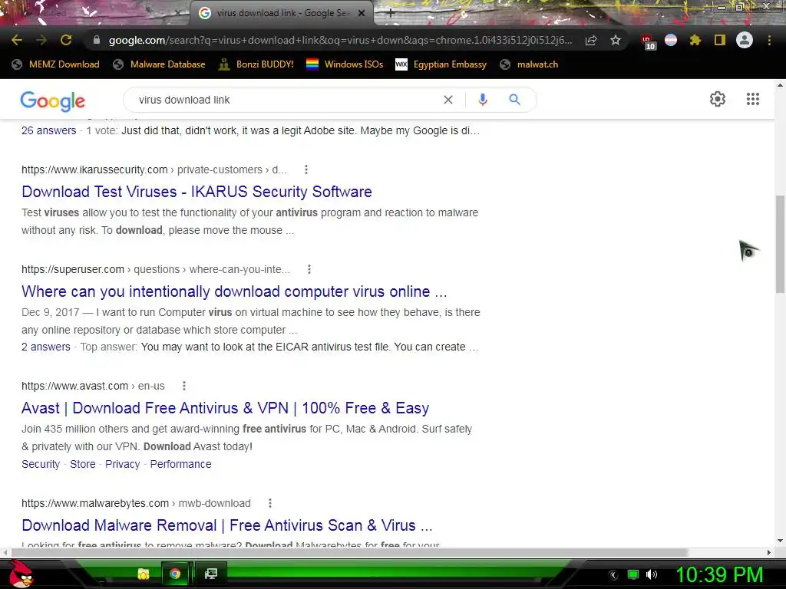View site info via padlock icon

(x=97, y=40)
